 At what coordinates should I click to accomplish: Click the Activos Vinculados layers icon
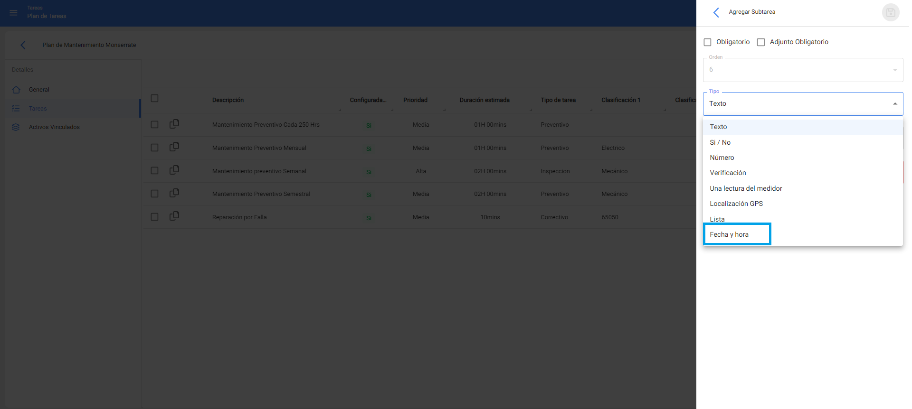coord(16,127)
